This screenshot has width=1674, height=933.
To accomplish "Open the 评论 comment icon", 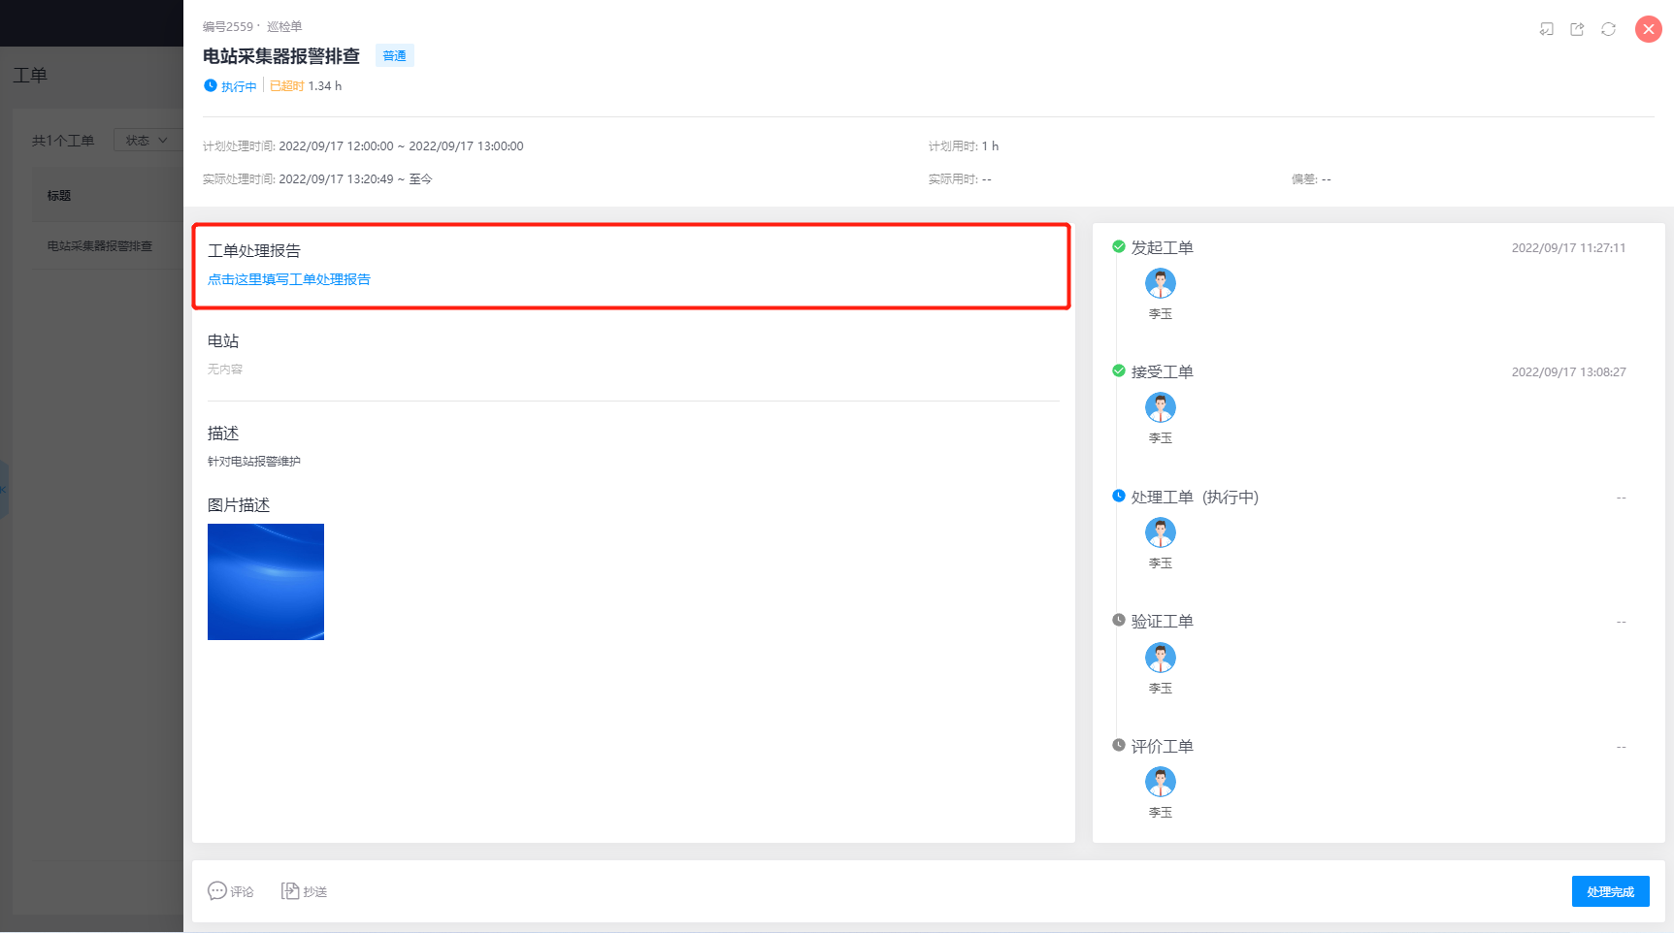I will point(217,890).
